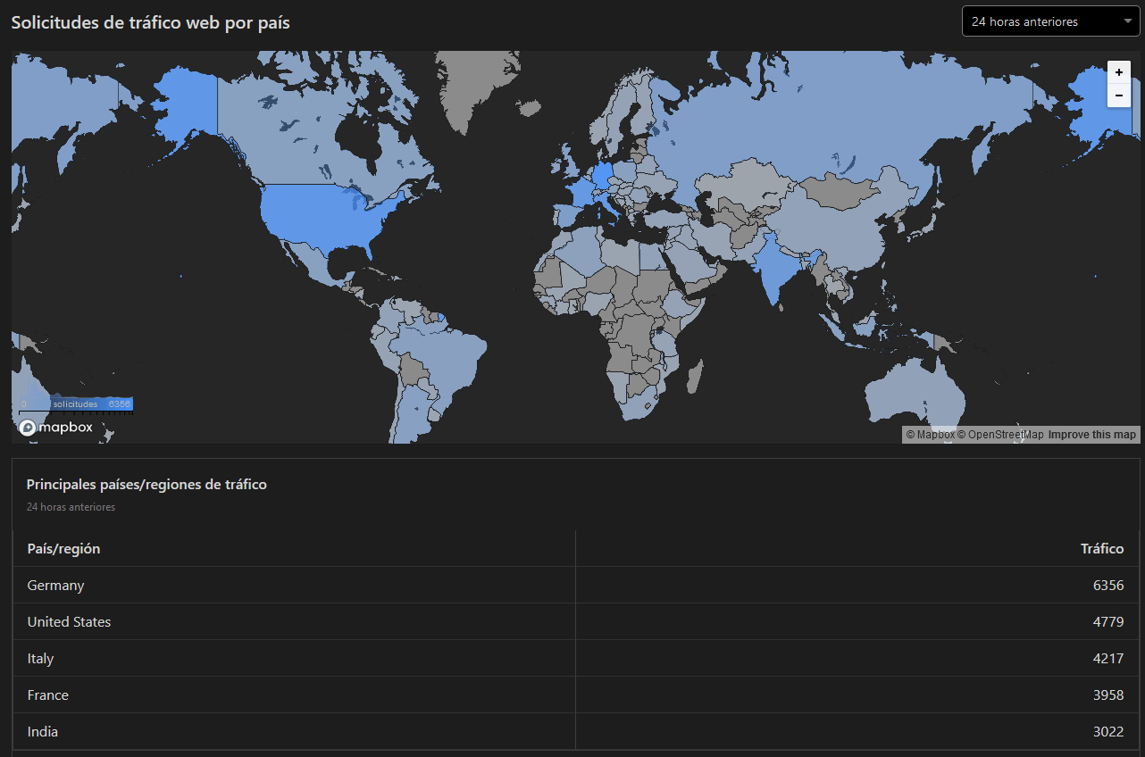Click India on the map

click(x=775, y=268)
